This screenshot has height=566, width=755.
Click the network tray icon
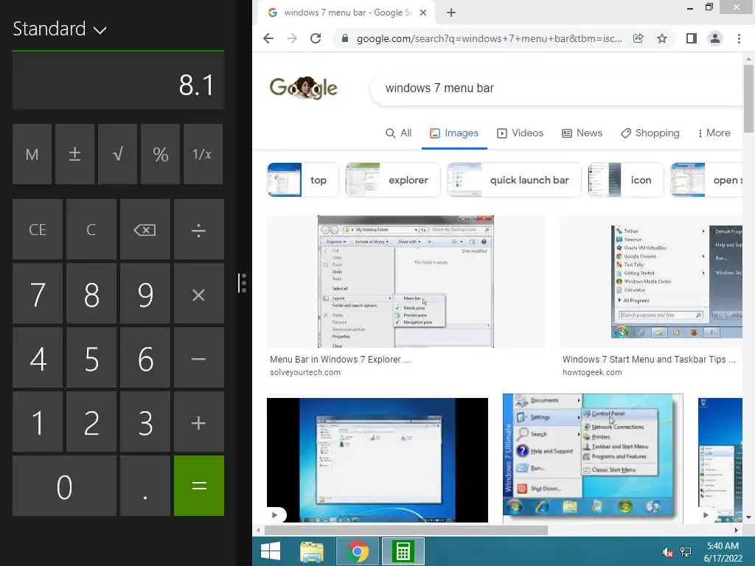pos(686,552)
